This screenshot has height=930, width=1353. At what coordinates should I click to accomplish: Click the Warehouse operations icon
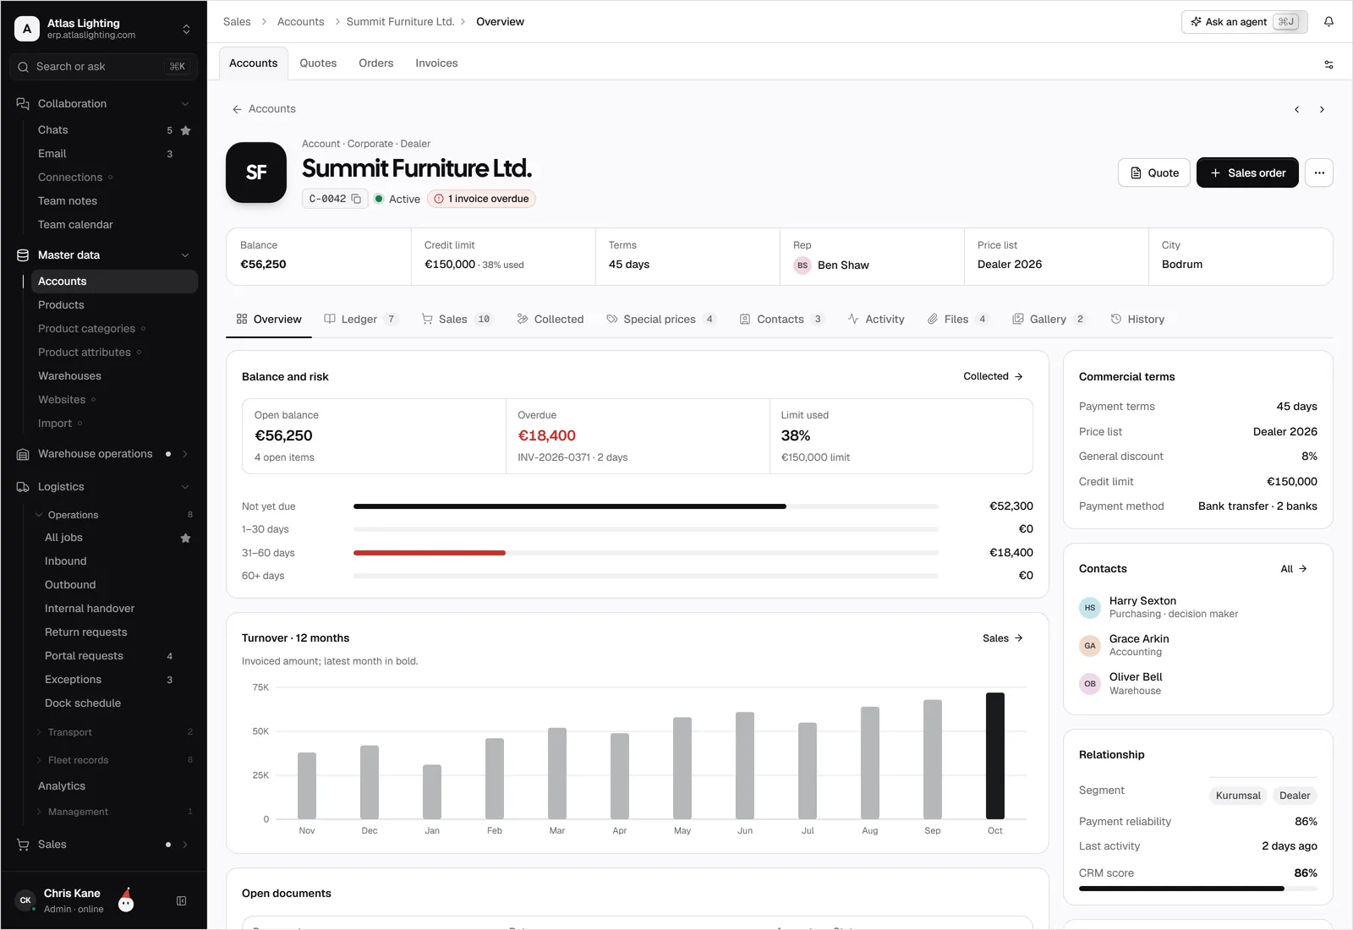23,454
